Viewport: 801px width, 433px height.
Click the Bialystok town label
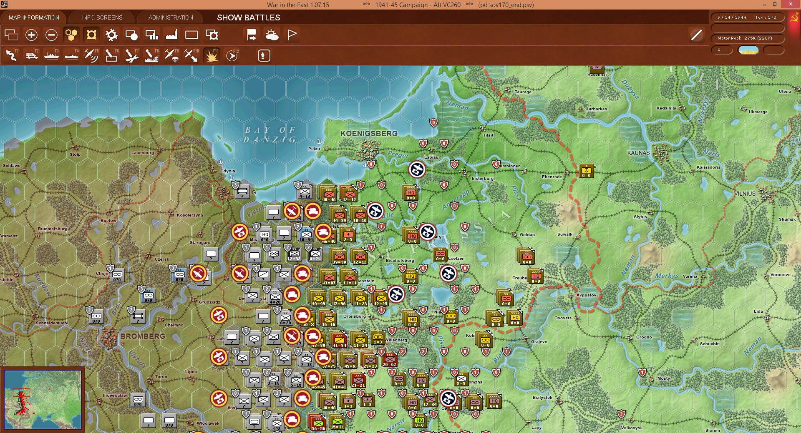pyautogui.click(x=542, y=397)
